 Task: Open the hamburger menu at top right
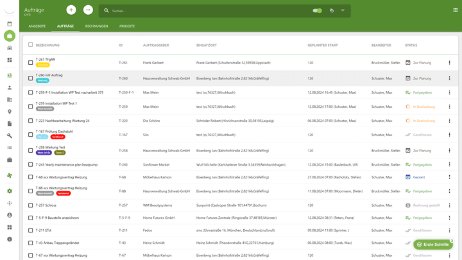(x=456, y=10)
